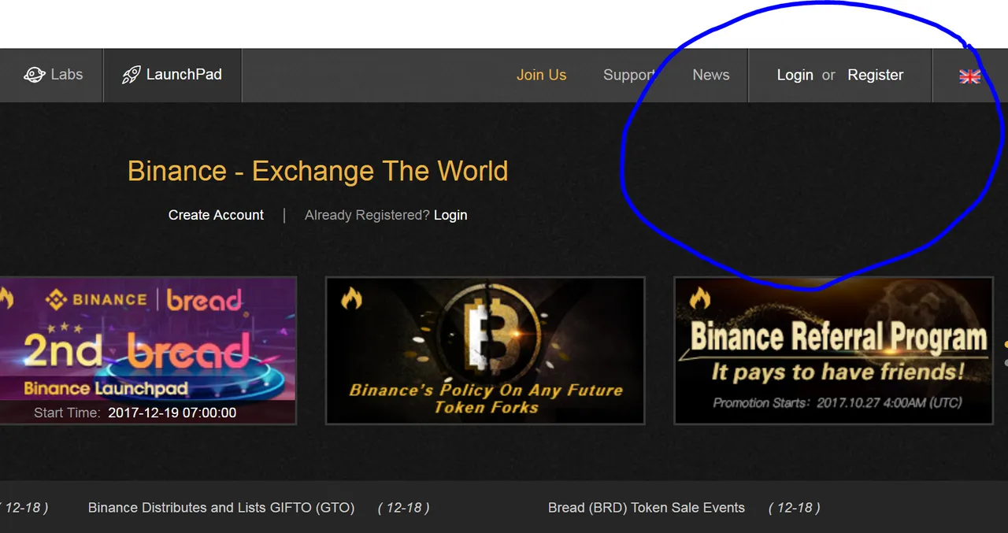Click the flame icon on Token Forks banner
This screenshot has height=533, width=1008.
pyautogui.click(x=351, y=298)
